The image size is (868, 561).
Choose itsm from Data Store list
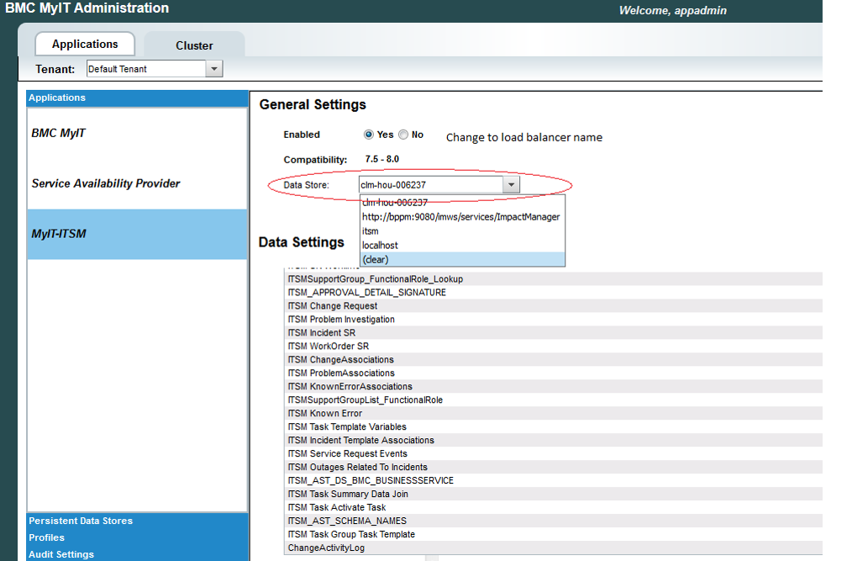click(462, 231)
